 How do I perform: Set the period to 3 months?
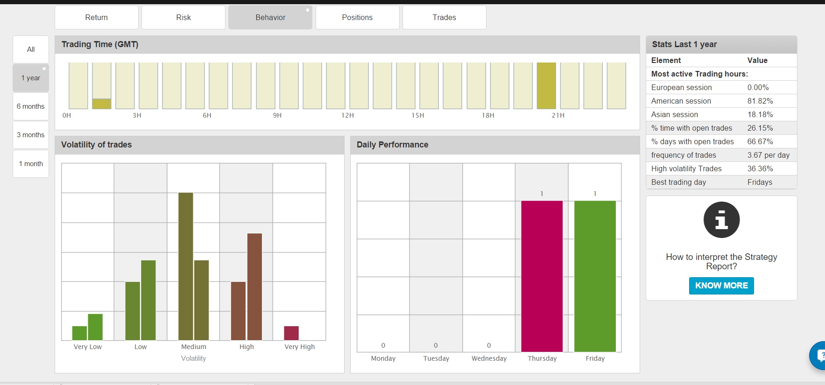tap(31, 135)
